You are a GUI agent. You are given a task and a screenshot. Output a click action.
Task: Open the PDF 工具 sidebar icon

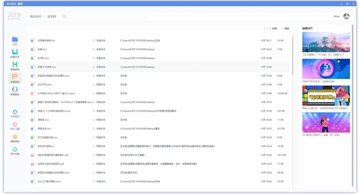click(x=15, y=126)
